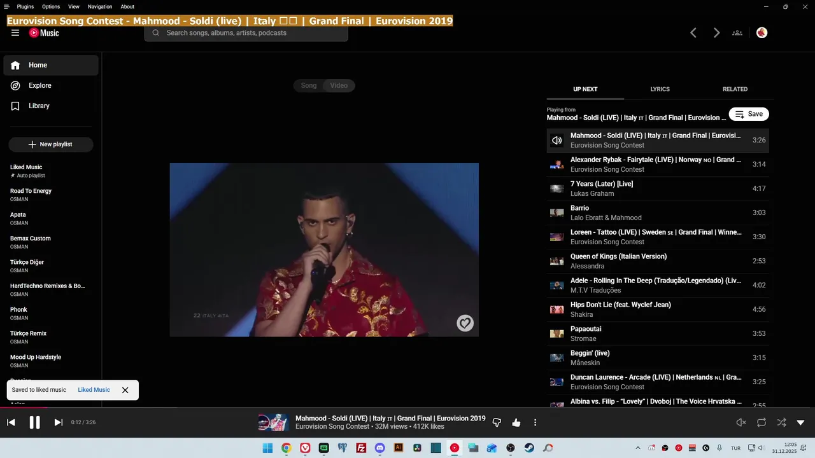The width and height of the screenshot is (815, 458).
Task: Open the Navigation menu
Action: [100, 6]
